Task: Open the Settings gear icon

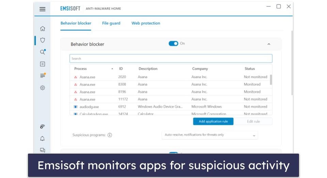Action: point(43,87)
